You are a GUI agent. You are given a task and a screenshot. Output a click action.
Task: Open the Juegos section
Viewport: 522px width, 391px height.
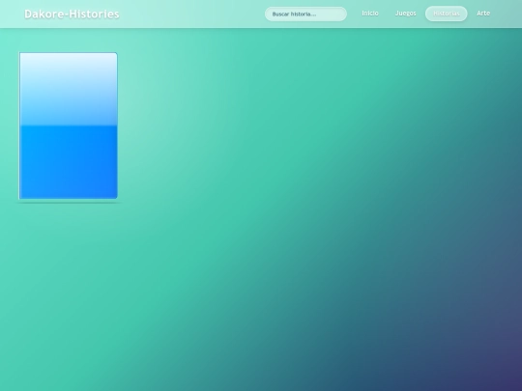click(x=405, y=14)
